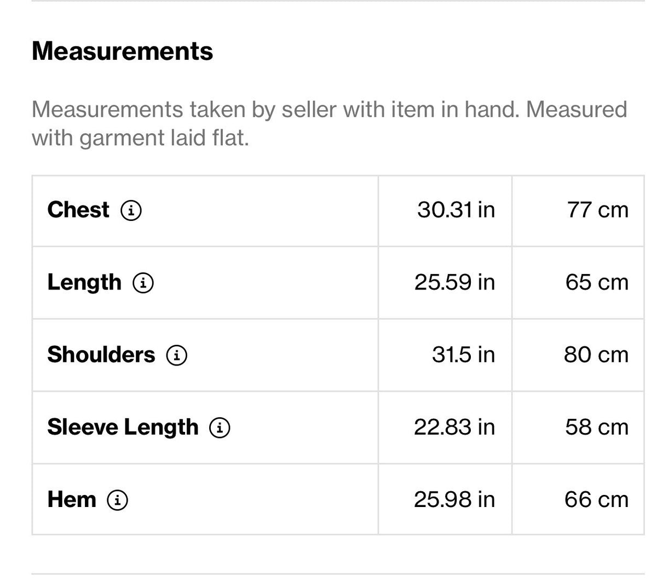Click the Length row label

coord(84,282)
